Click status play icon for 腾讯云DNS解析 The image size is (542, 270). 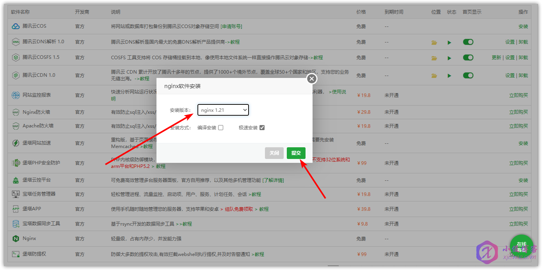(450, 42)
